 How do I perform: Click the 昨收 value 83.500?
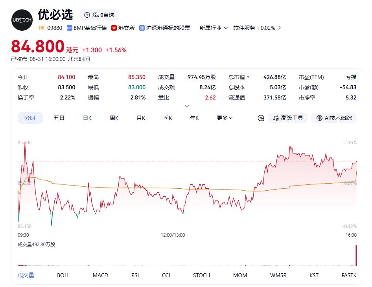click(x=66, y=87)
